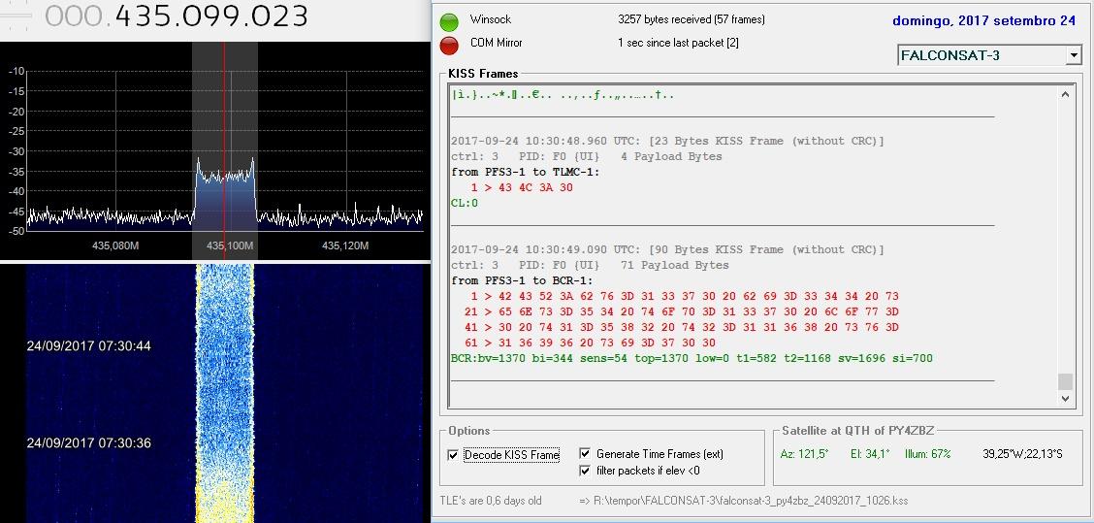This screenshot has height=523, width=1094.
Task: Click the 71 Payload Bytes ctrl line
Action: pos(591,265)
